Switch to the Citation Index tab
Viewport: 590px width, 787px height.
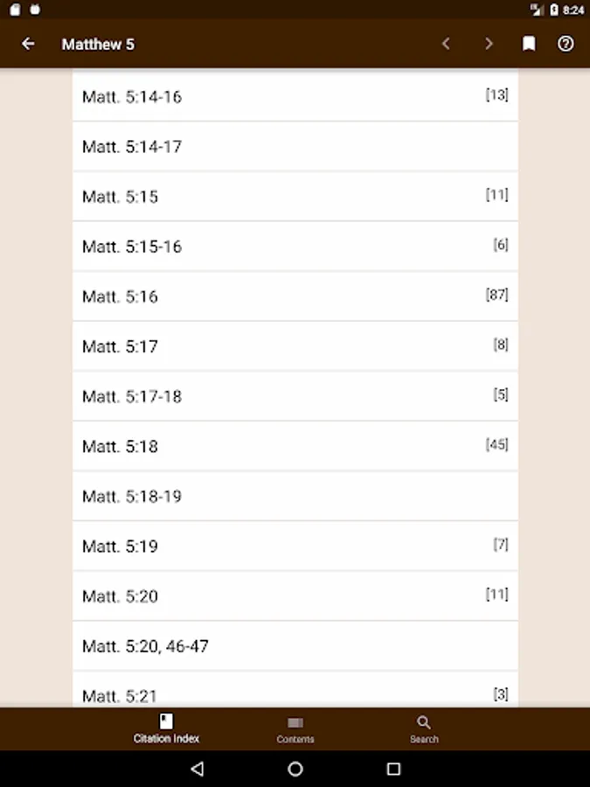[165, 729]
